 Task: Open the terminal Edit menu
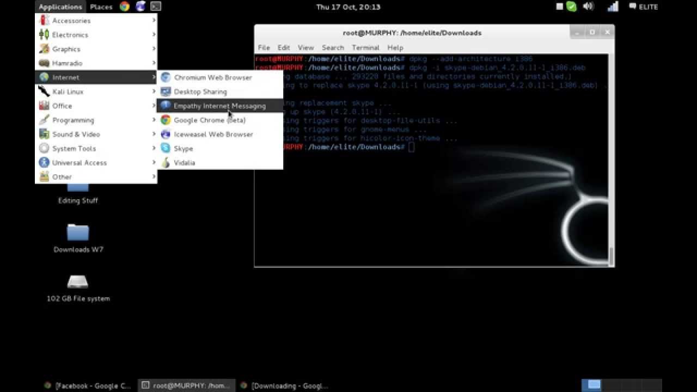pyautogui.click(x=284, y=47)
